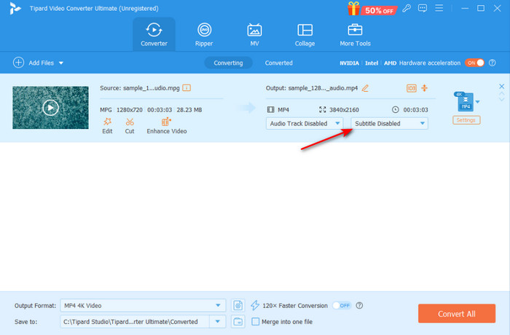510x335 pixels.
Task: Click the output resolution 3840x2160
Action: point(344,110)
